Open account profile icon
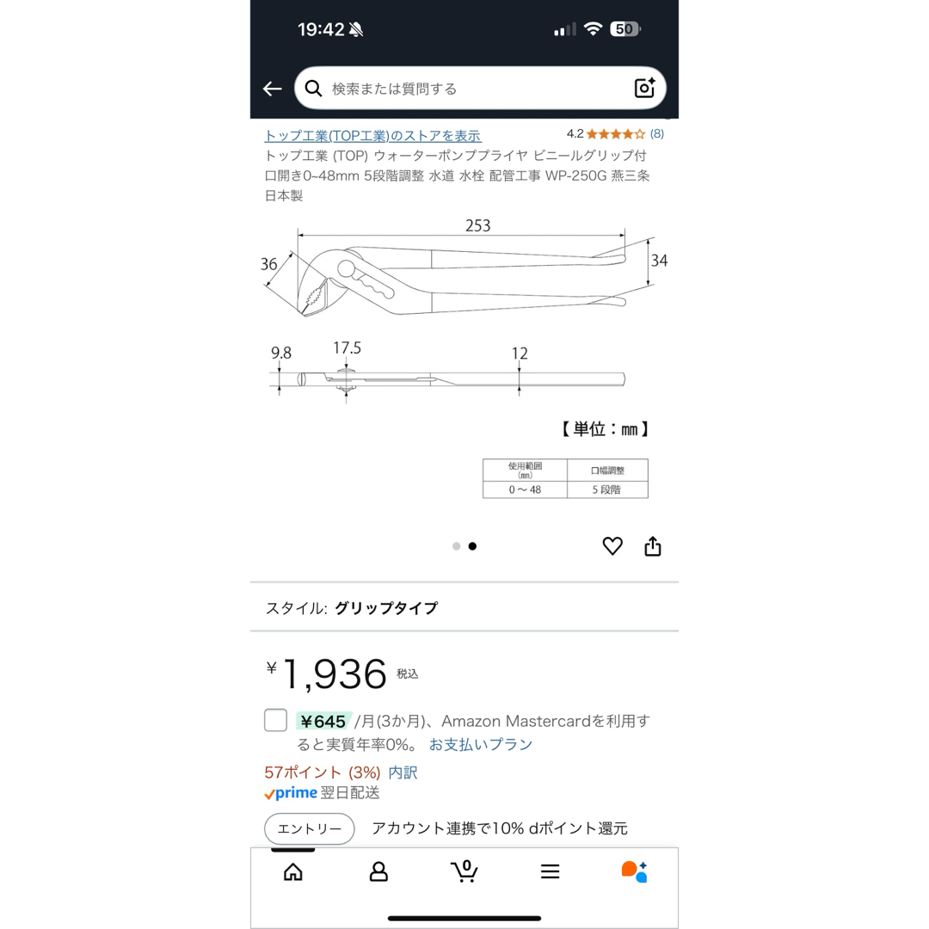 (378, 871)
